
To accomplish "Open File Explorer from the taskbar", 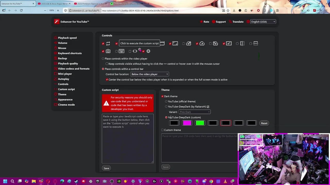I will point(34,181).
